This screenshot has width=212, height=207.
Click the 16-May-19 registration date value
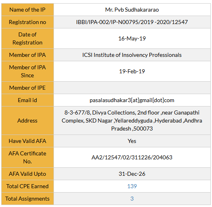(132, 38)
